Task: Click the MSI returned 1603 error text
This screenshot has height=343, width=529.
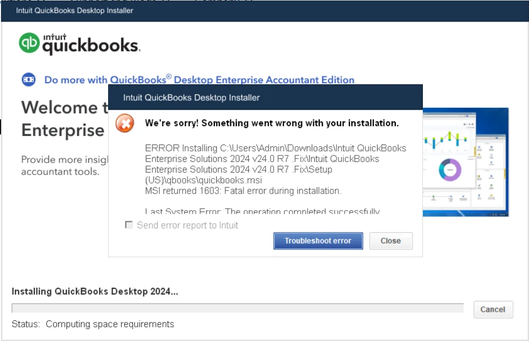Action: pos(243,191)
